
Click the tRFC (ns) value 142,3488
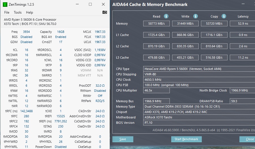coord(26,111)
